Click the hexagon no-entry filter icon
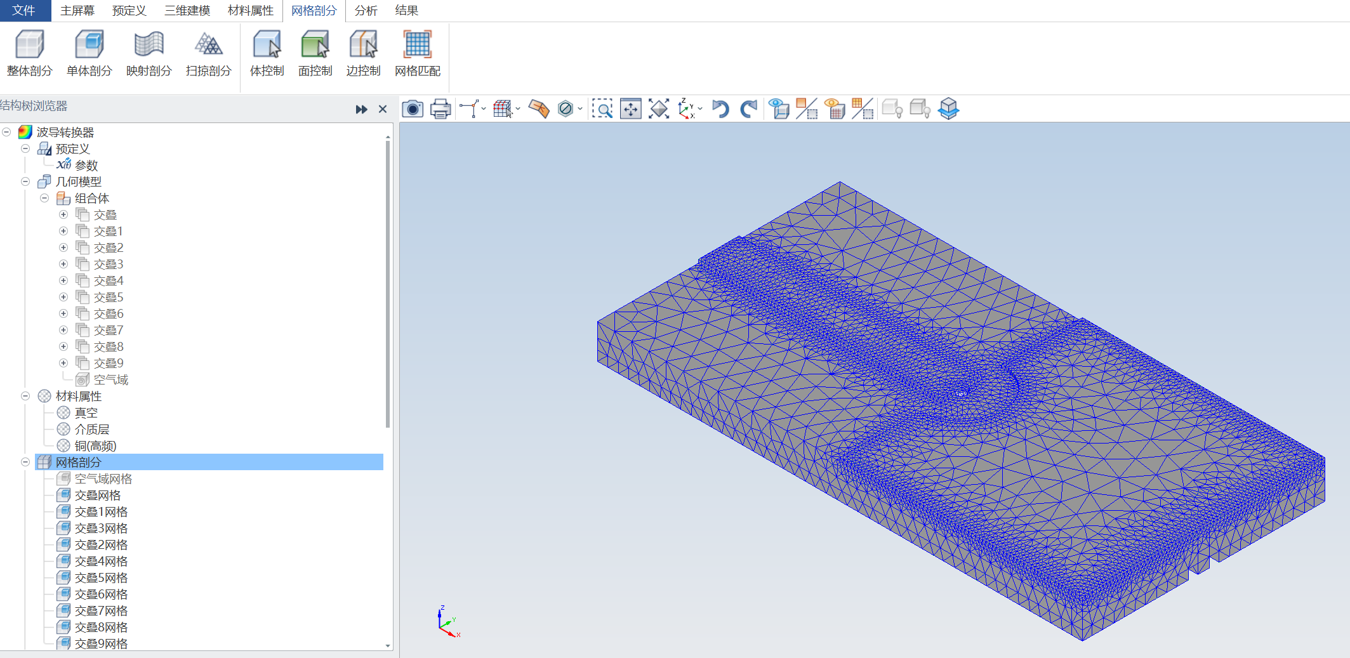1350x658 pixels. click(566, 109)
